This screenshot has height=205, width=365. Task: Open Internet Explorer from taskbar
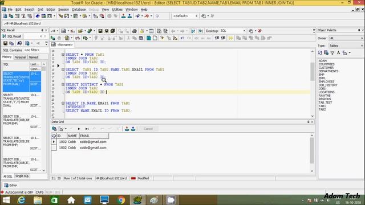[22, 200]
